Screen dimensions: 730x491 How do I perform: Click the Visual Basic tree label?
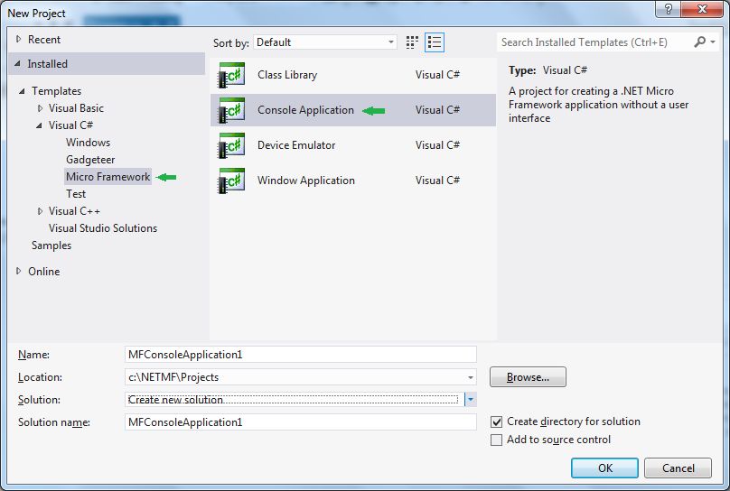[76, 108]
